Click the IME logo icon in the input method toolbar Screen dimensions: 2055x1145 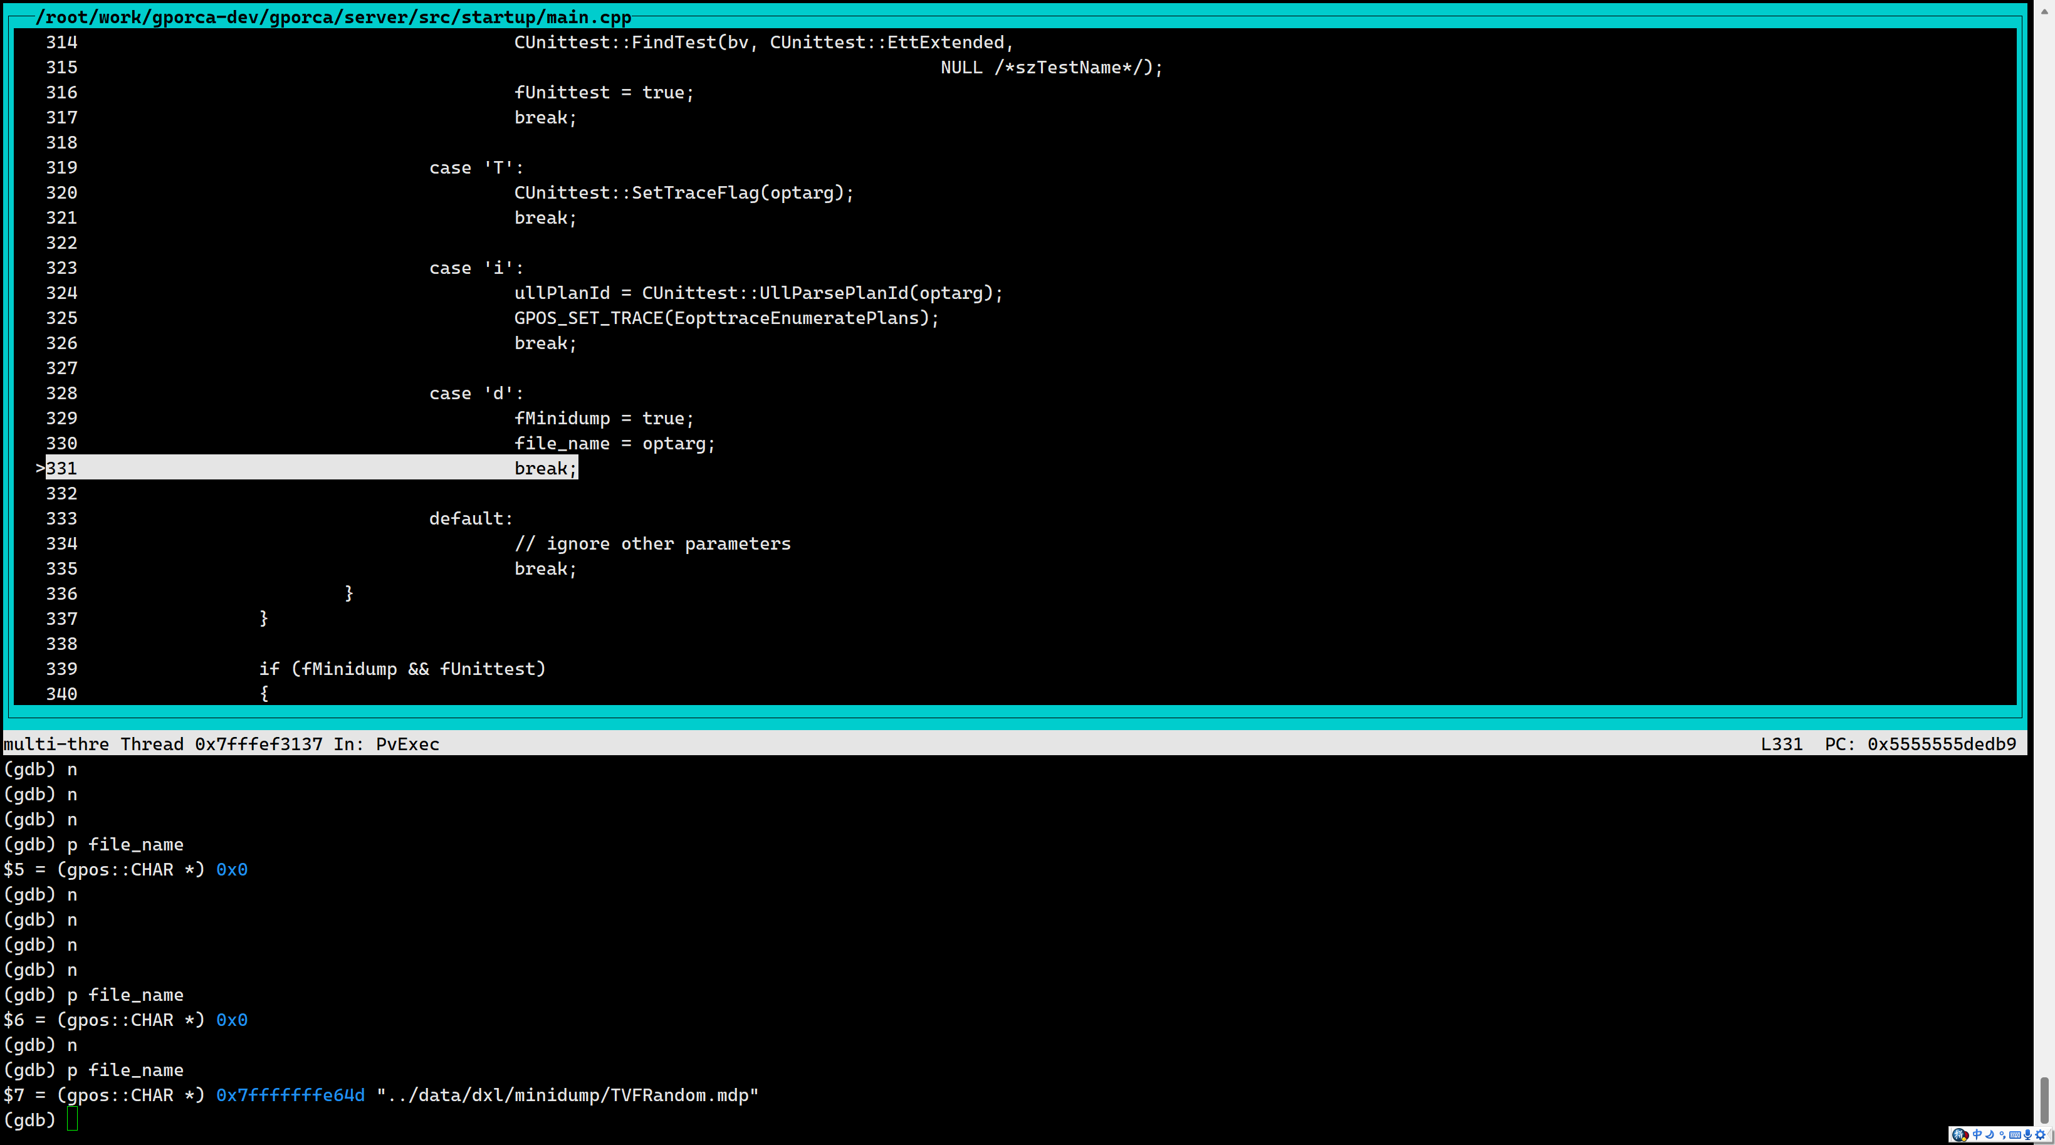coord(1961,1134)
